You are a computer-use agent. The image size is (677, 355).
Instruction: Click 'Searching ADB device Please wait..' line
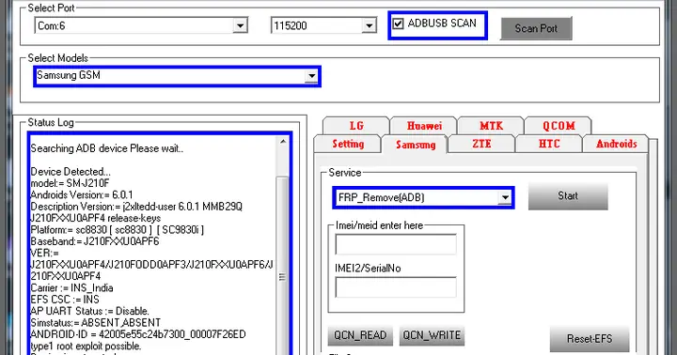click(x=106, y=148)
